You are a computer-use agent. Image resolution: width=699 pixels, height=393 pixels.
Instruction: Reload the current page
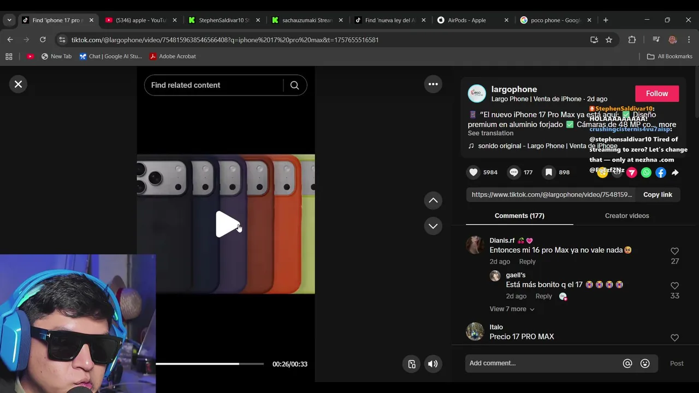(x=43, y=40)
